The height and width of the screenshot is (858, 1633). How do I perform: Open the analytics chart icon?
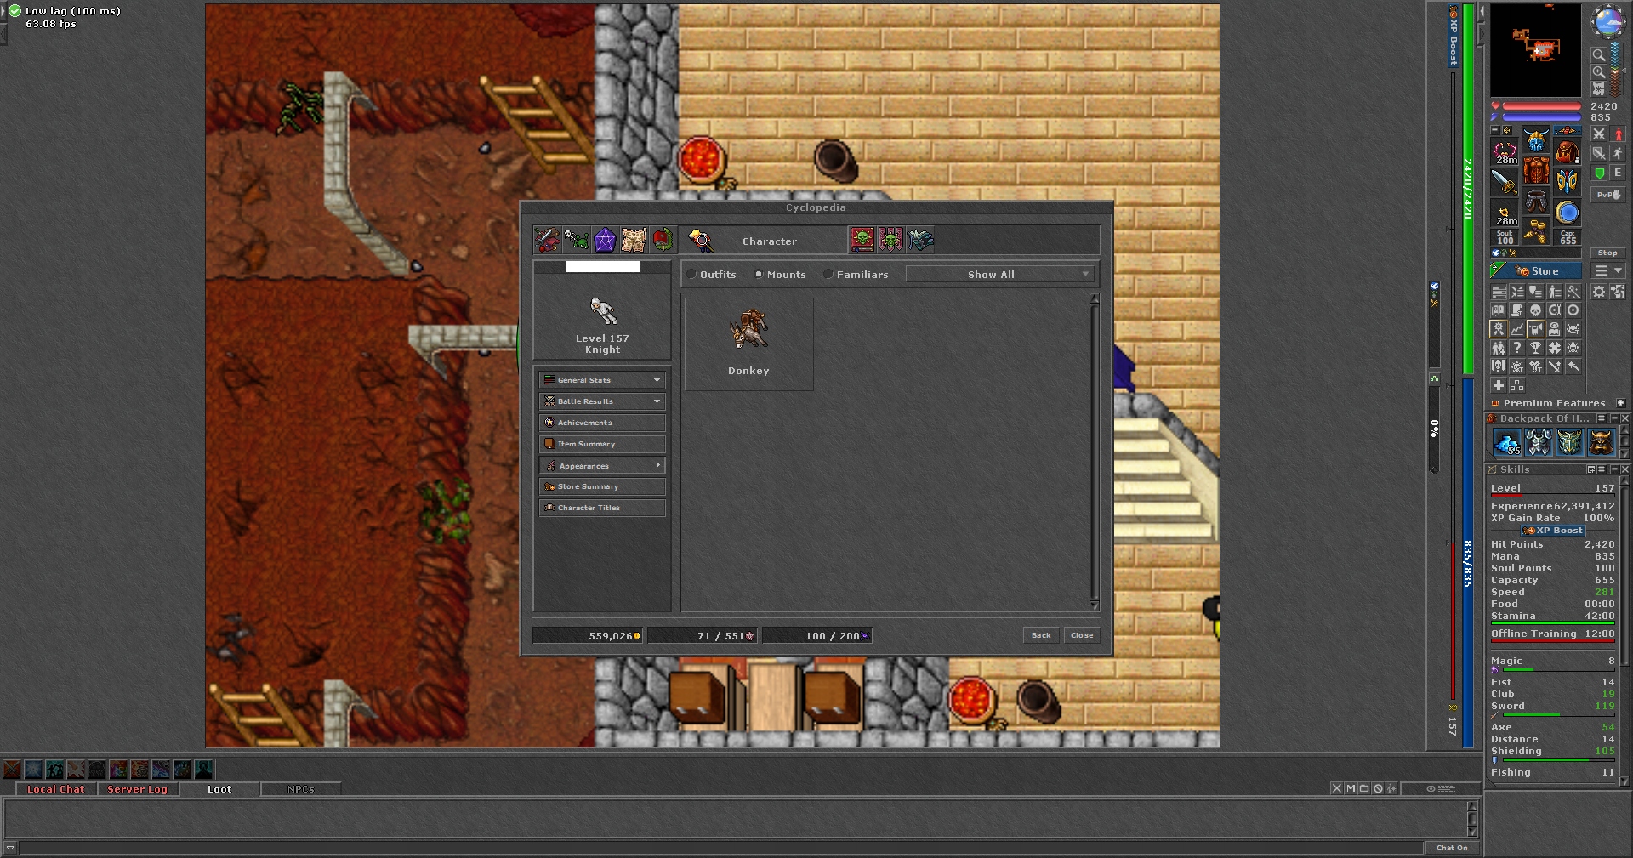click(1517, 329)
